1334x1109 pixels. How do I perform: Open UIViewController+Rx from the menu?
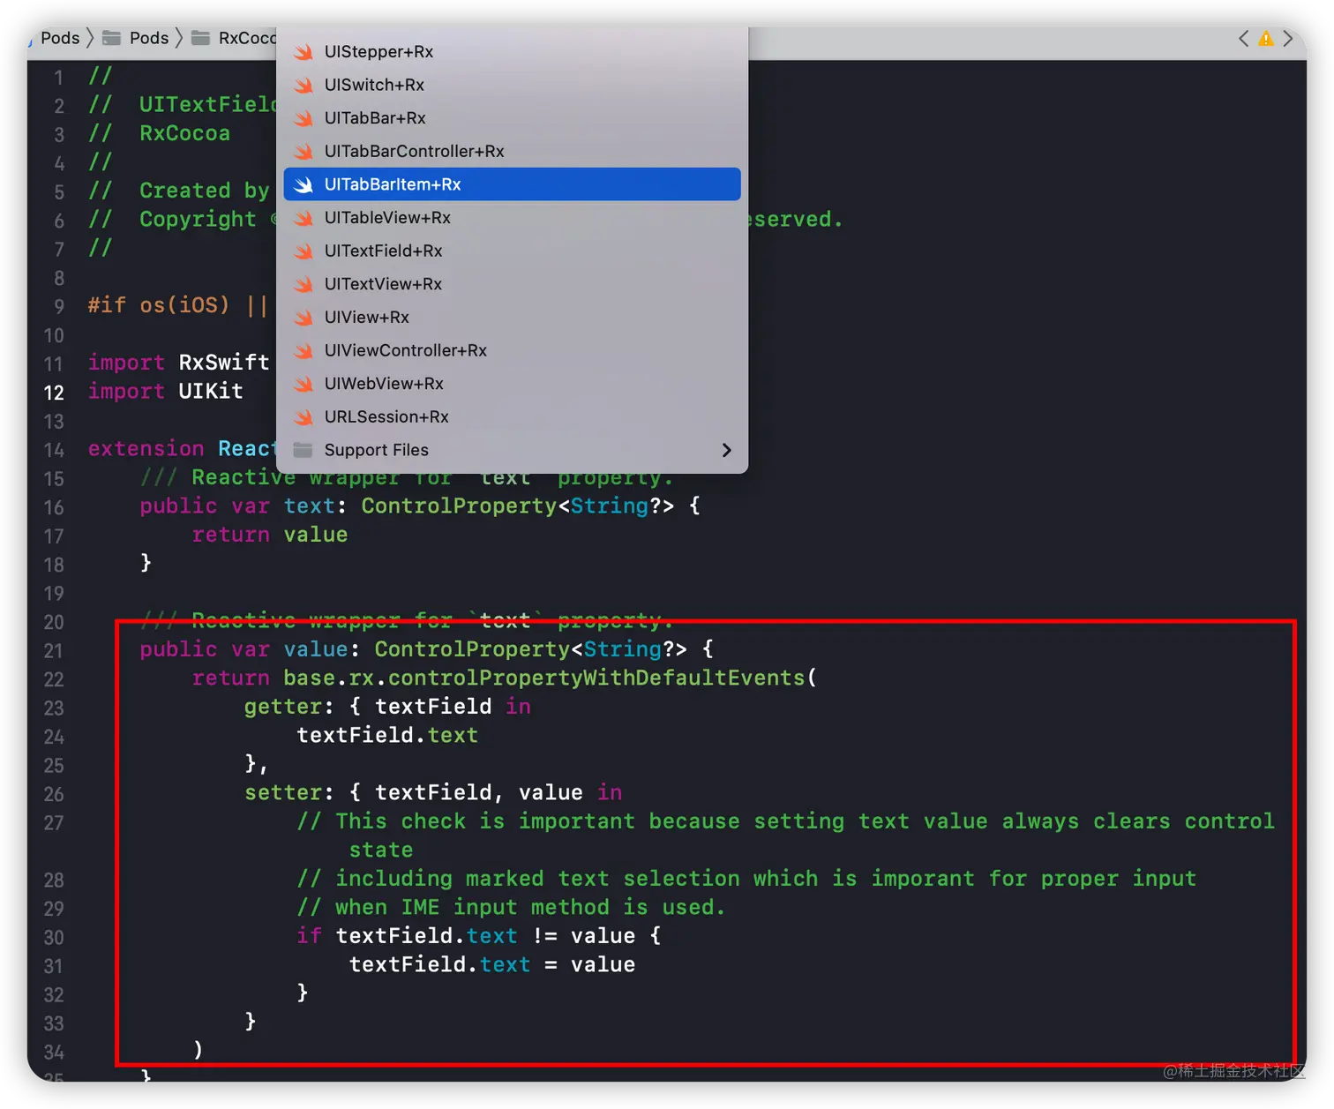[512, 350]
